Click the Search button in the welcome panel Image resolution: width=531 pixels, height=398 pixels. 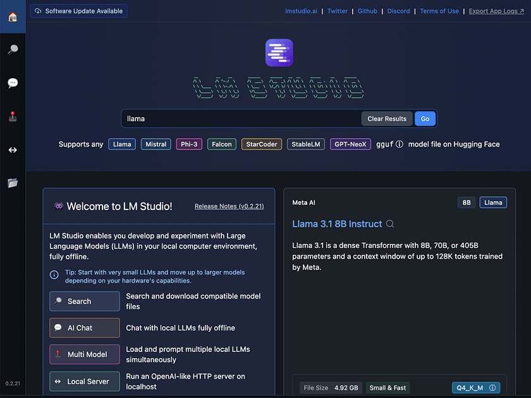[85, 301]
